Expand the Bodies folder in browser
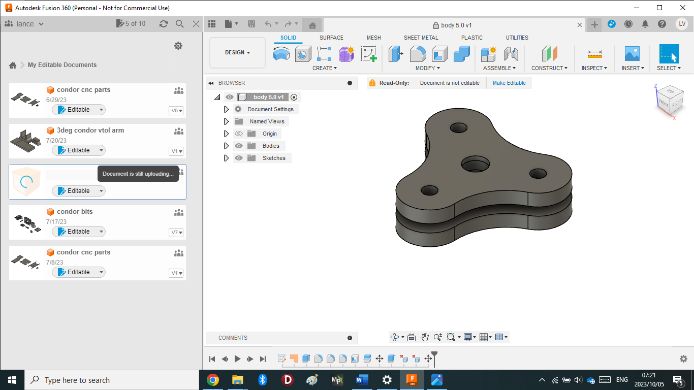 point(227,146)
